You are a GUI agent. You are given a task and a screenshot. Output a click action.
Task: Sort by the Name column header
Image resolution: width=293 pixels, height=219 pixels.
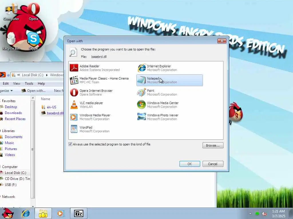pos(45,99)
